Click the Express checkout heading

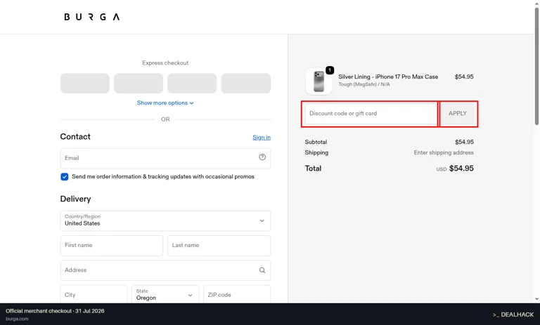point(165,63)
